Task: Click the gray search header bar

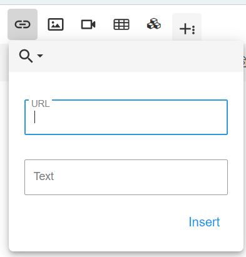Action: click(126, 56)
